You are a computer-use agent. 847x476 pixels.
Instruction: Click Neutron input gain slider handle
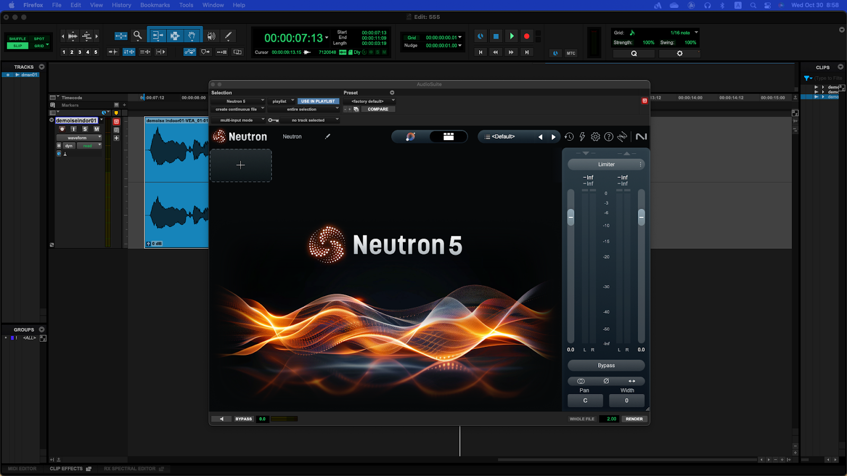[571, 217]
